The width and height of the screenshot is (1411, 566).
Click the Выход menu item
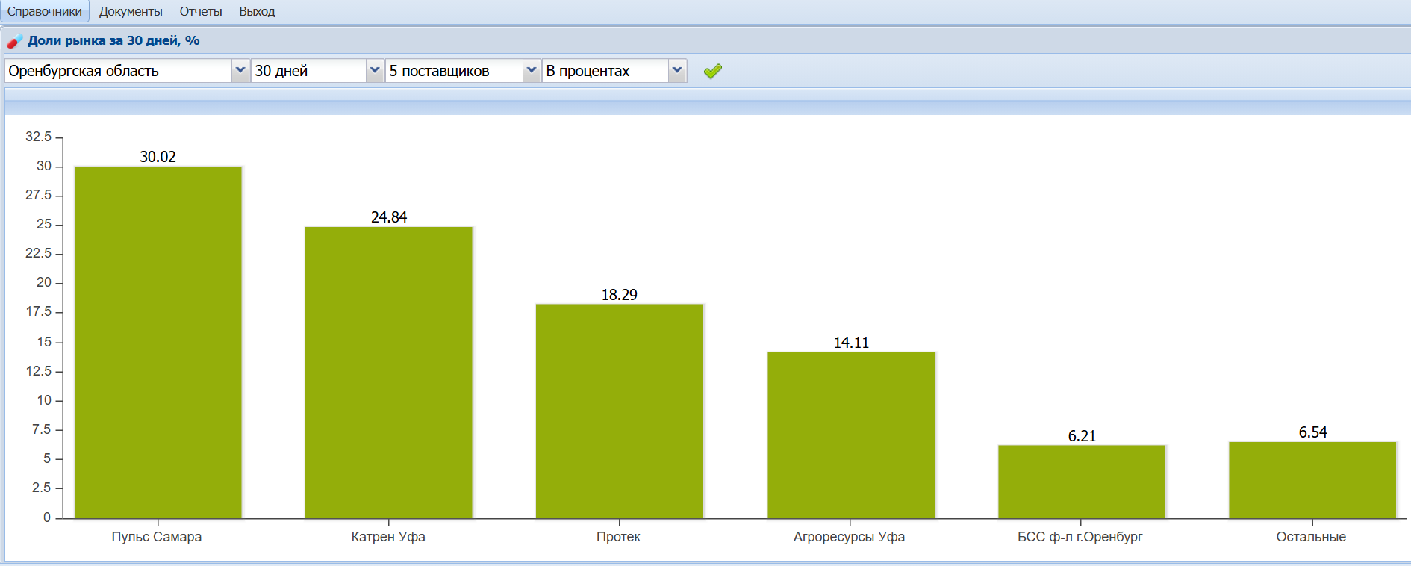pyautogui.click(x=257, y=11)
